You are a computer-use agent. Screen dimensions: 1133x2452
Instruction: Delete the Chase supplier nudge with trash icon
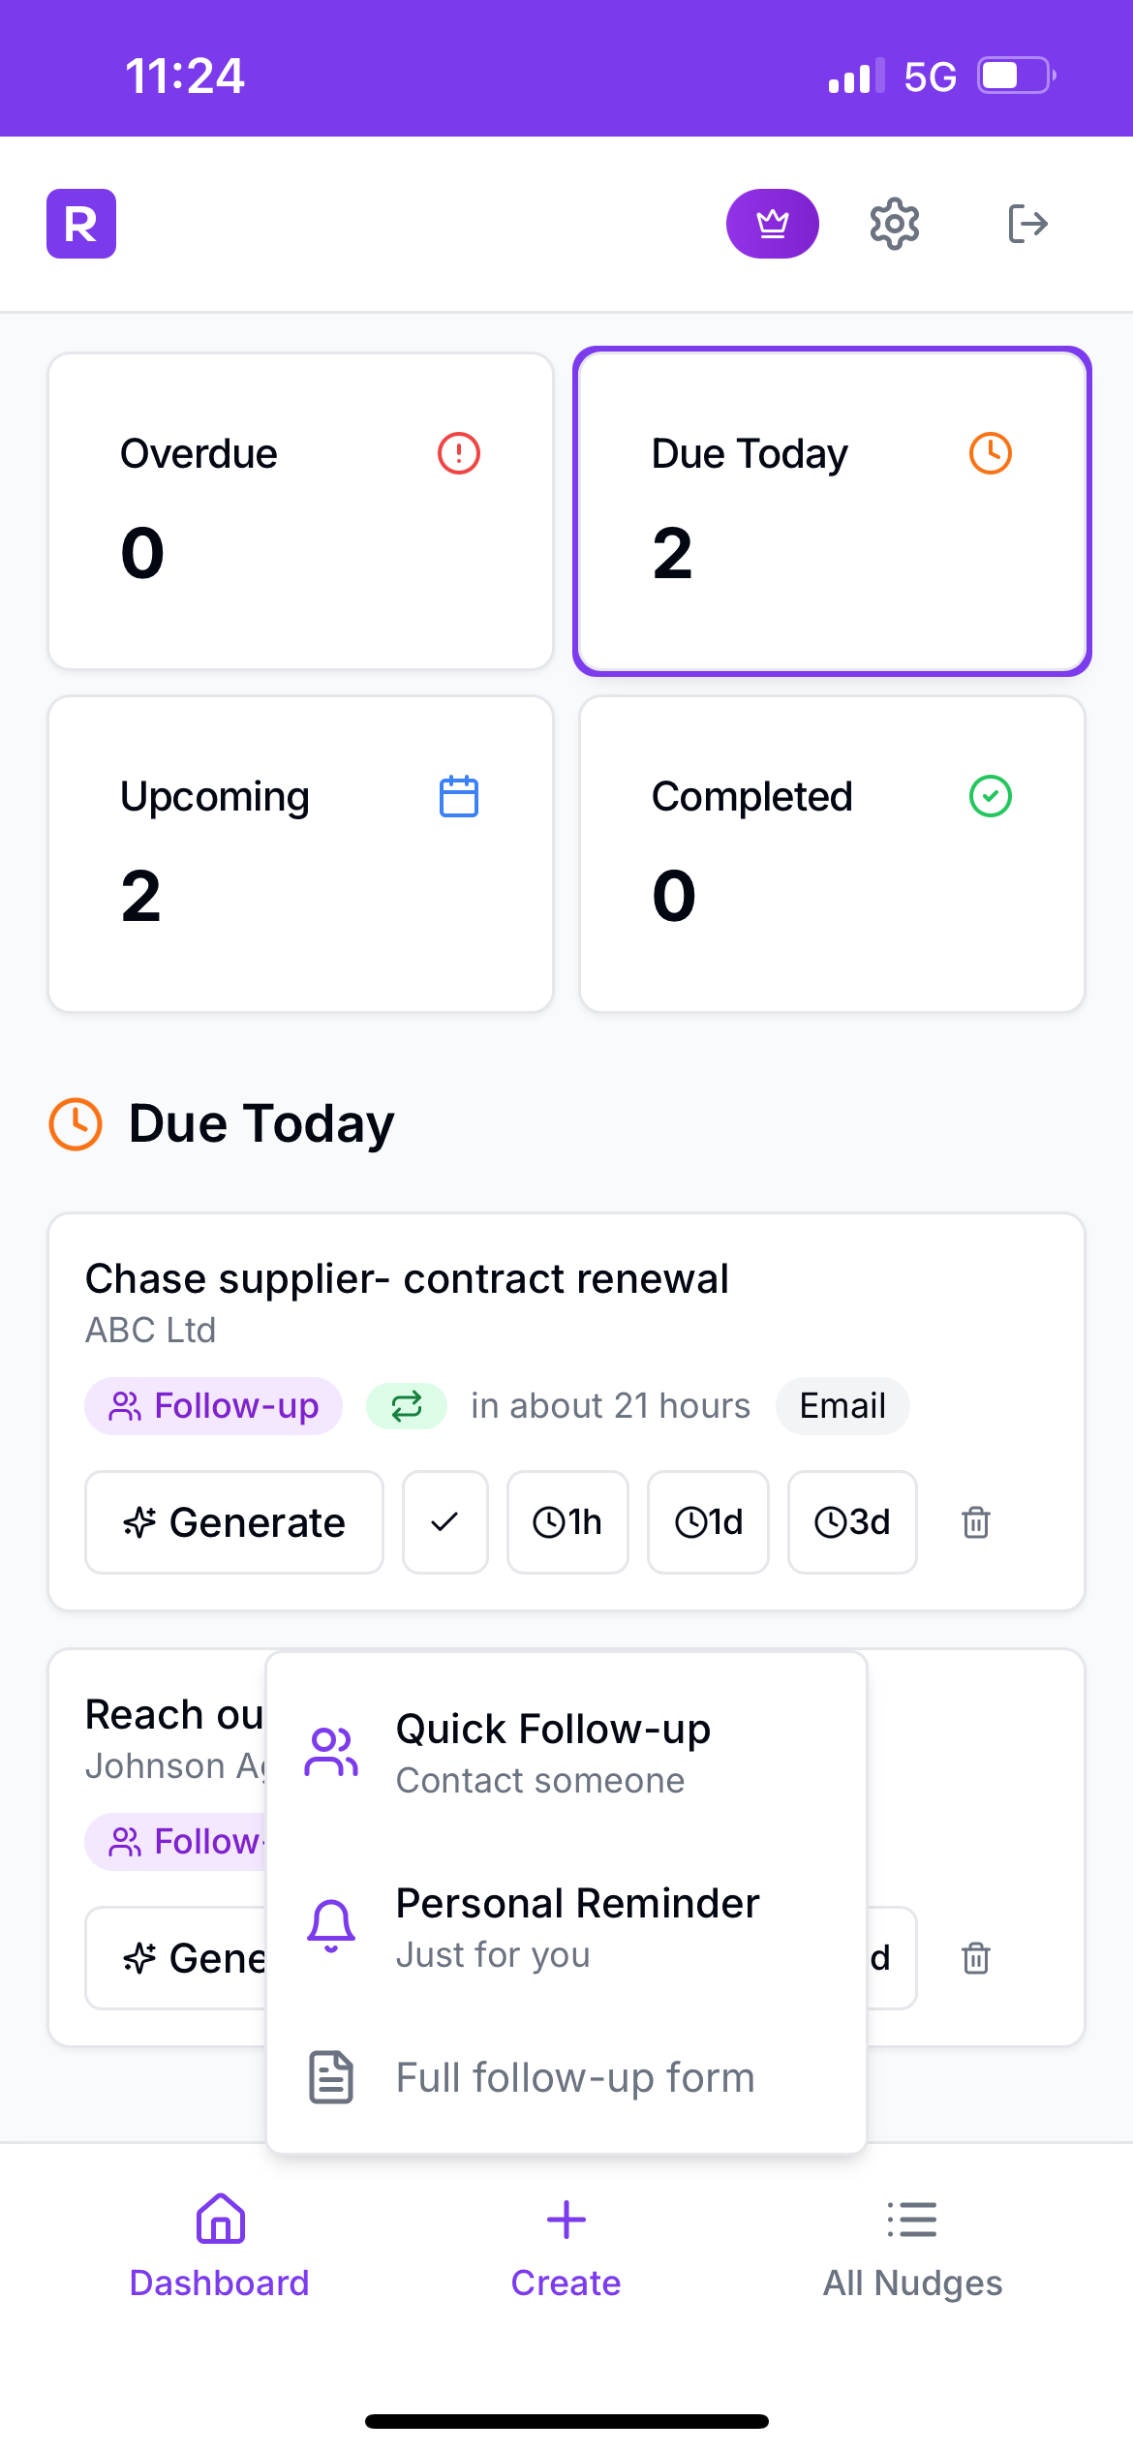[975, 1522]
